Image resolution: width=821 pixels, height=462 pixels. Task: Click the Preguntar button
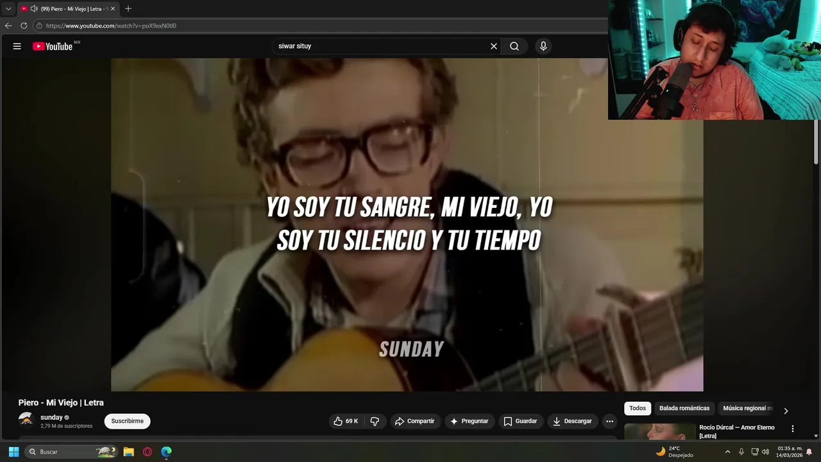[470, 421]
